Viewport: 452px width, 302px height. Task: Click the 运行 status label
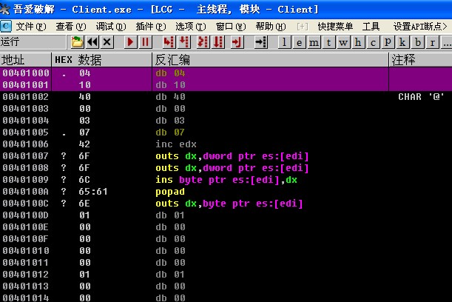[10, 42]
